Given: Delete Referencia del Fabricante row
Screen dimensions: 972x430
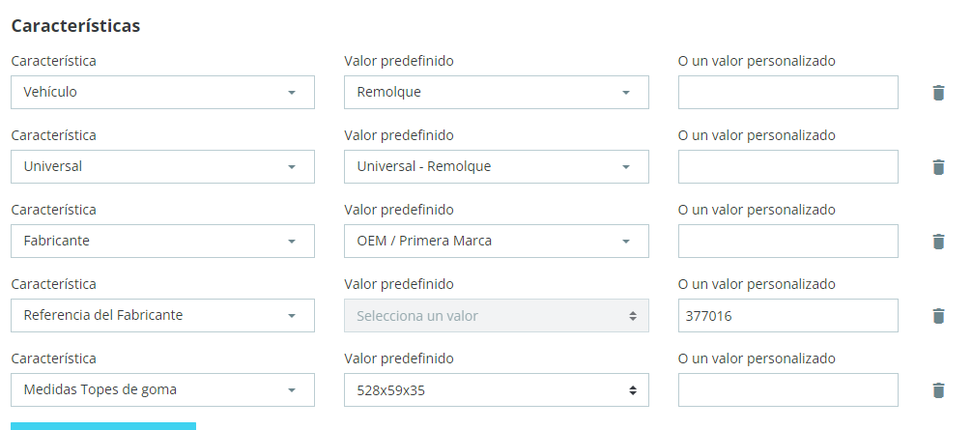Looking at the screenshot, I should [x=937, y=316].
